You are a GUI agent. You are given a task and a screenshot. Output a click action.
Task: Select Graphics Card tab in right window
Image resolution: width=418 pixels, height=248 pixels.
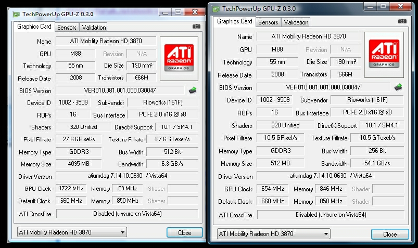point(235,21)
